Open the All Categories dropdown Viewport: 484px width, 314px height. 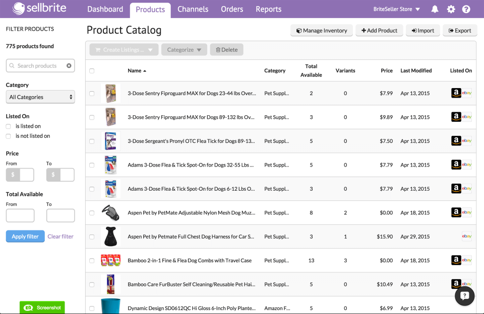coord(40,97)
